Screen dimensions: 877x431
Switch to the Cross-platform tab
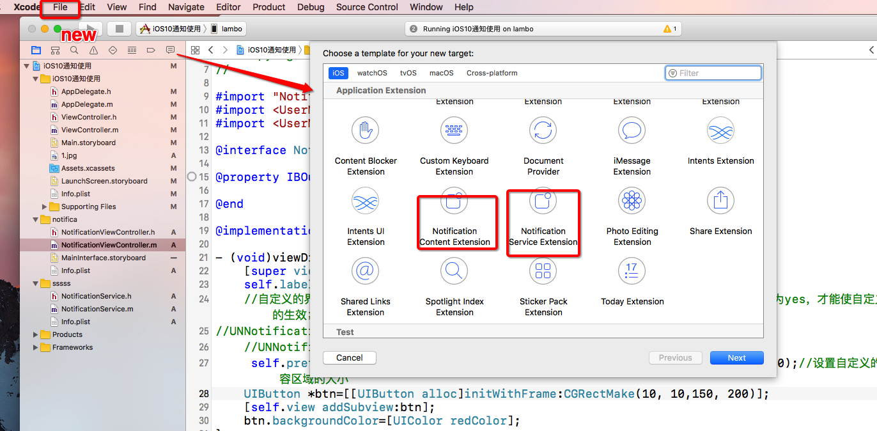[x=492, y=73]
